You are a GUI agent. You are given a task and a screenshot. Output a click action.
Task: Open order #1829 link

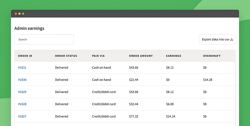[x=22, y=92]
